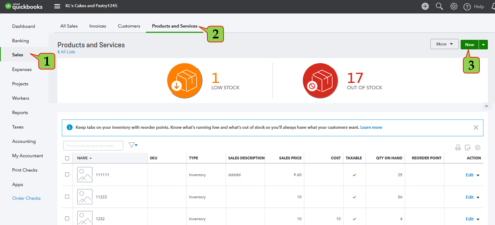
Task: Switch to the All Sales tab
Action: 69,26
